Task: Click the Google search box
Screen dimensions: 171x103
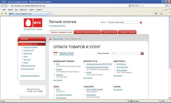Action: click(x=152, y=6)
